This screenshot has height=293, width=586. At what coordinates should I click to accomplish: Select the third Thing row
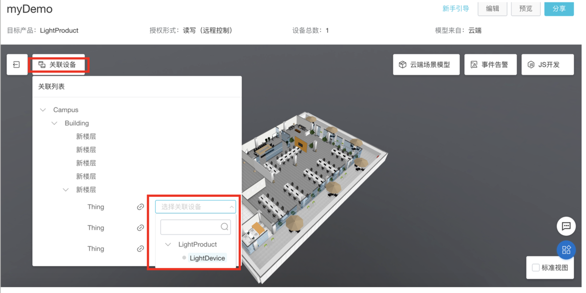[96, 249]
